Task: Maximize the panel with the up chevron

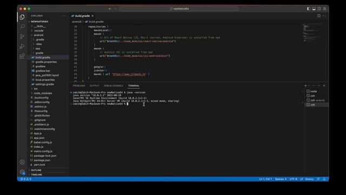Action: coord(318,86)
